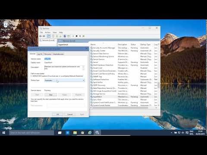Open Help via the blue toolbar icon
207x155 pixels.
[x=65, y=36]
